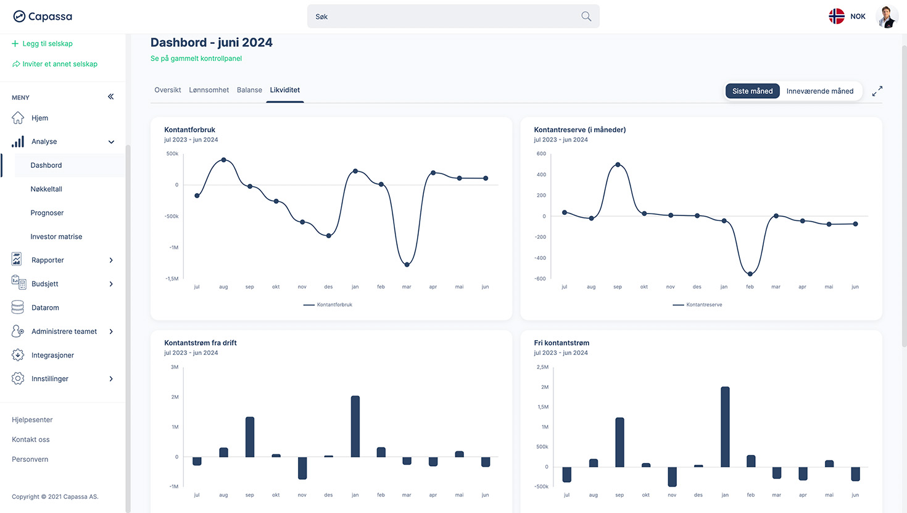Click the share icon beside Inviter et annet selskap
Image resolution: width=907 pixels, height=513 pixels.
pyautogui.click(x=16, y=64)
